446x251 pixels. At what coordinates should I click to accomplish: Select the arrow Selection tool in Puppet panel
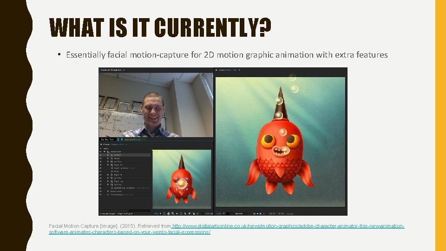pos(164,213)
